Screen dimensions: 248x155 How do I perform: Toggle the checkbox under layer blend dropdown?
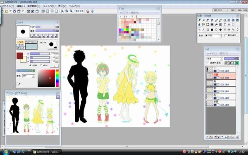[x=208, y=63]
